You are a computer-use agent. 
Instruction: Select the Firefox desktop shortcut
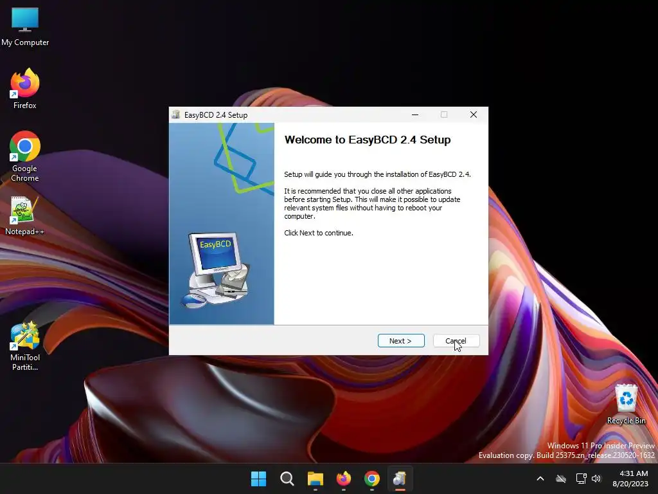click(25, 89)
